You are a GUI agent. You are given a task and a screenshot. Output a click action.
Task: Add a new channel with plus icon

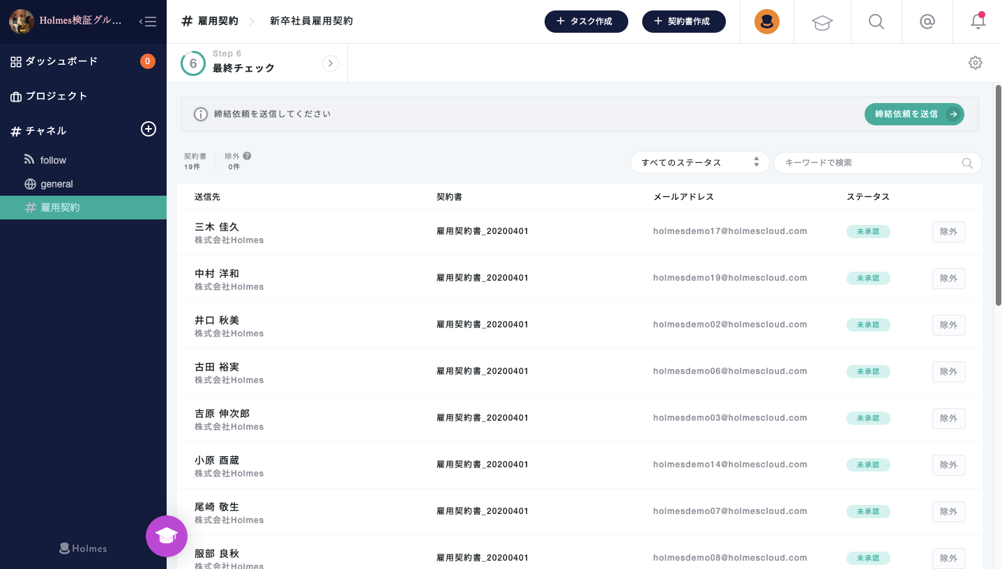(x=149, y=129)
